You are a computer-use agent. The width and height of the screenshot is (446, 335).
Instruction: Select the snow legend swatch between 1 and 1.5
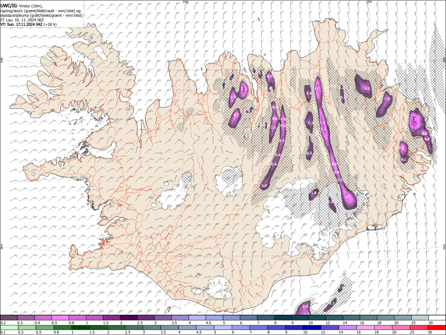pyautogui.click(x=94, y=318)
